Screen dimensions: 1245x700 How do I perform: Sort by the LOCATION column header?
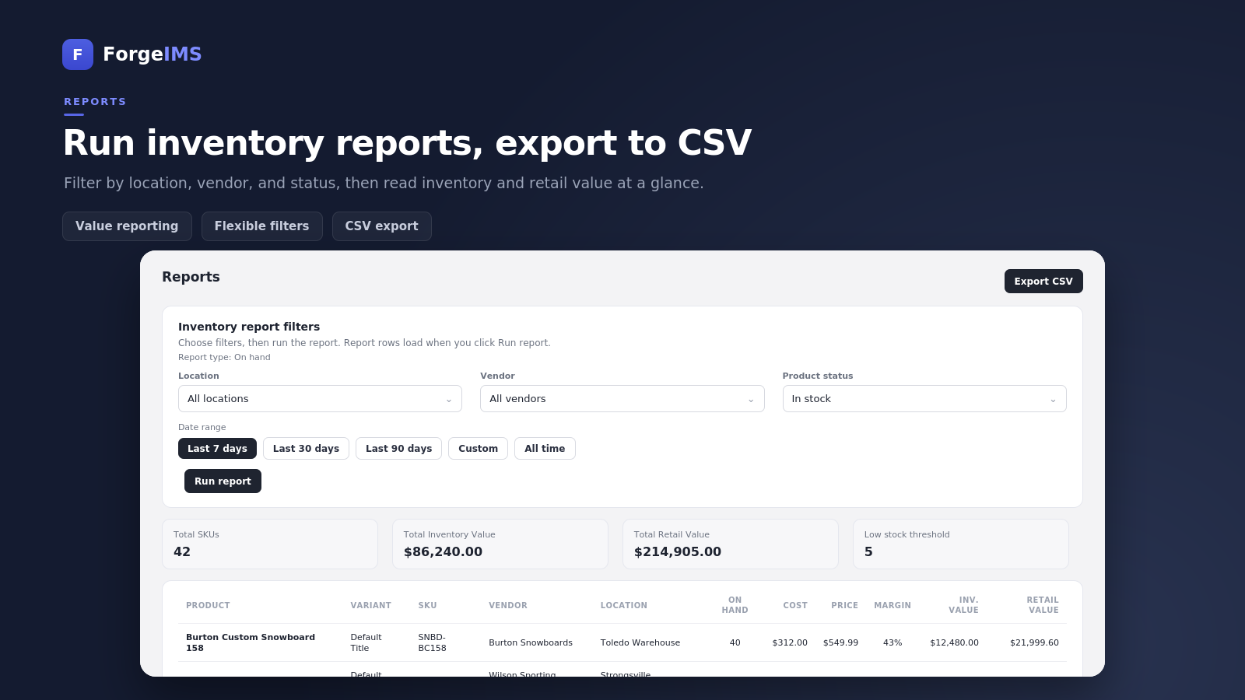click(x=623, y=605)
